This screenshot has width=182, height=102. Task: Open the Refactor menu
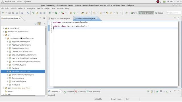pyautogui.click(x=22, y=8)
